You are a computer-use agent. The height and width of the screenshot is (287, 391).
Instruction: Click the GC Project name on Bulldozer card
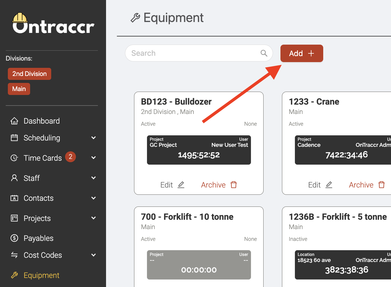click(x=163, y=145)
